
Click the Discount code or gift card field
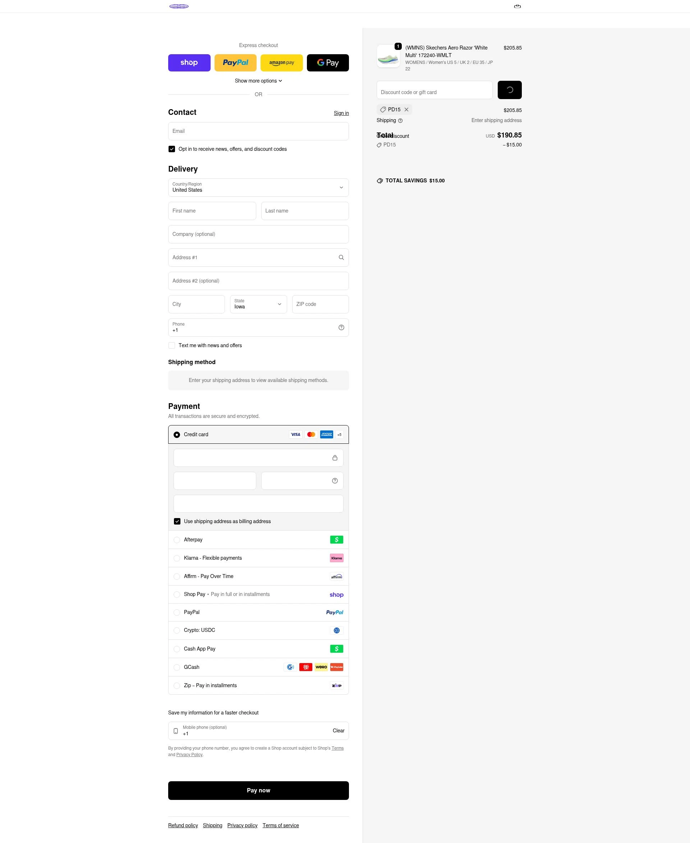pos(434,90)
